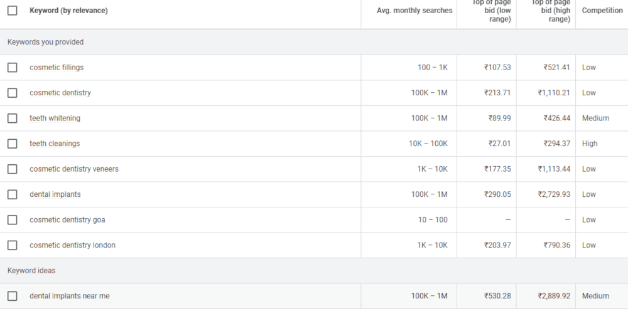Click the Top of page bid (low range) header
Image resolution: width=628 pixels, height=309 pixels.
click(x=492, y=11)
